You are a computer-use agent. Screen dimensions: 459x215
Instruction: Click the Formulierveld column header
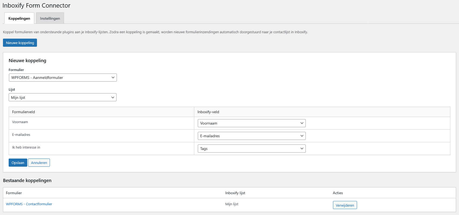[23, 112]
